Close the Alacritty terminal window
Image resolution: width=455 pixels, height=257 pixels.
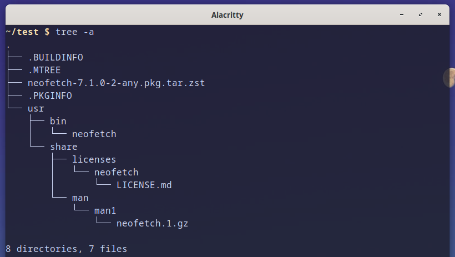(439, 14)
